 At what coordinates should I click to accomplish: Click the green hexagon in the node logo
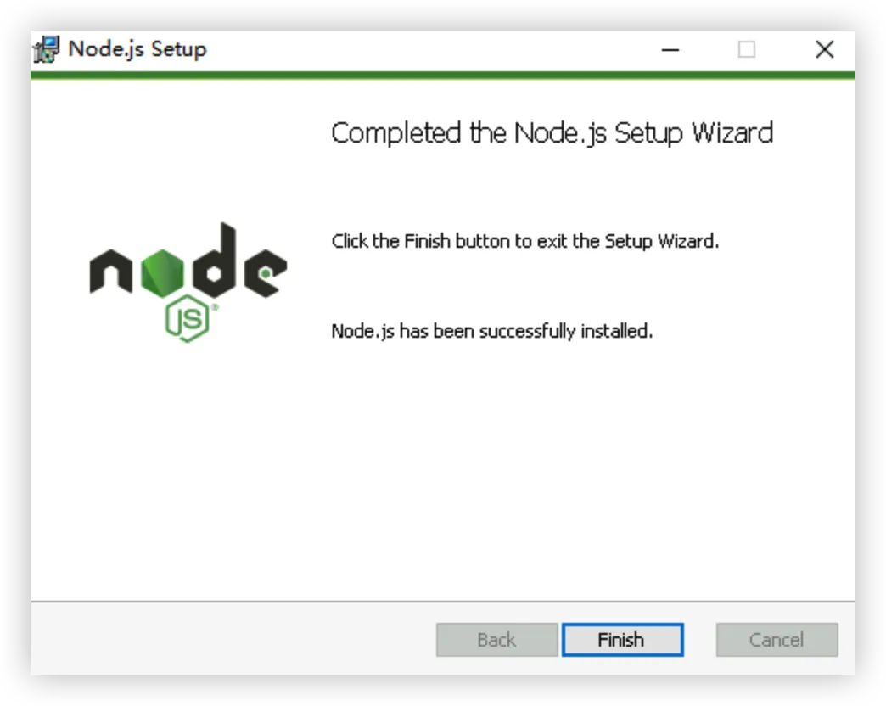(x=162, y=272)
